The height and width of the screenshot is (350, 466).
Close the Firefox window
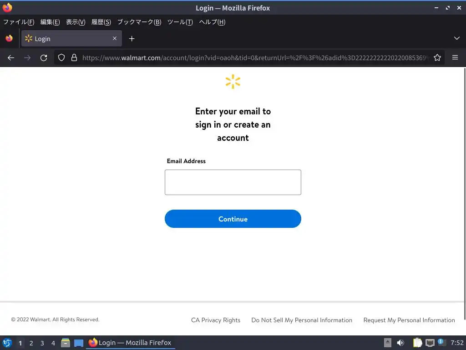[x=459, y=8]
